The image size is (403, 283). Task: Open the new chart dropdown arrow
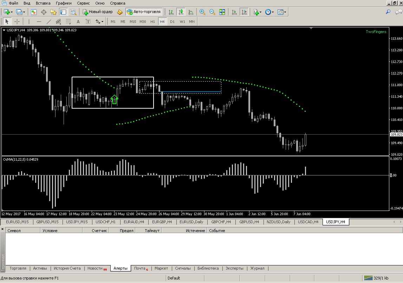pos(12,12)
